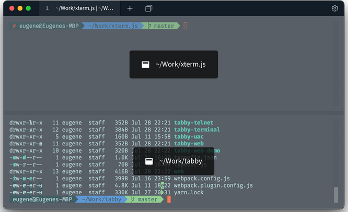Click the orange block cursor in bottom pane
Viewport: 348px width, 212px height.
[x=169, y=199]
